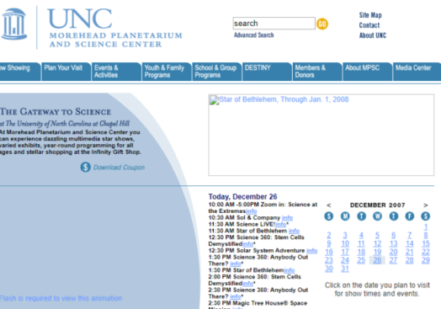Viewport: 441px width, 309px height.
Task: Select December 31 in the calendar
Action: (x=345, y=269)
